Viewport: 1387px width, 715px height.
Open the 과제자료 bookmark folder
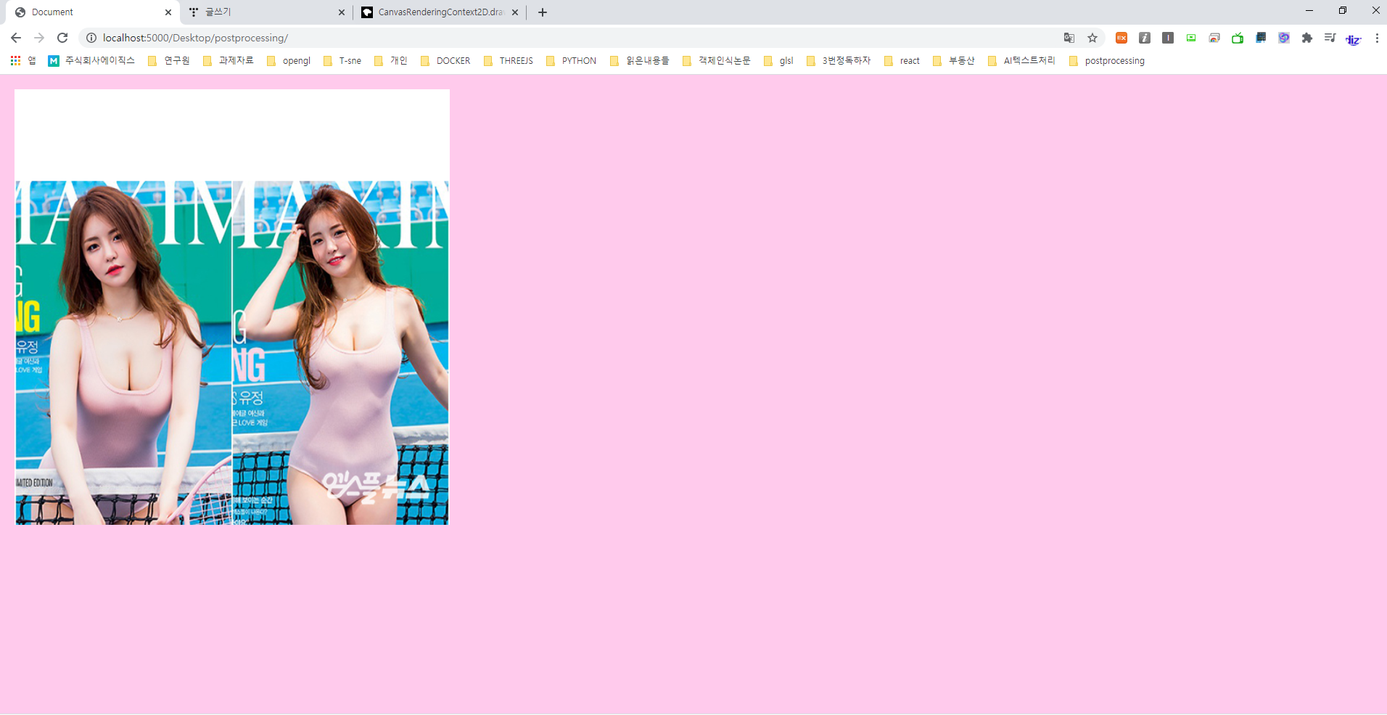(229, 61)
